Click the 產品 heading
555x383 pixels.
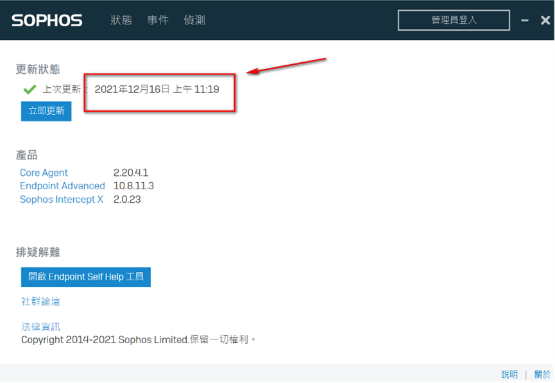pos(26,155)
